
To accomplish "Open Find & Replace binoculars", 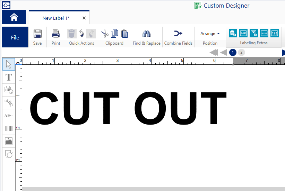I will point(146,34).
